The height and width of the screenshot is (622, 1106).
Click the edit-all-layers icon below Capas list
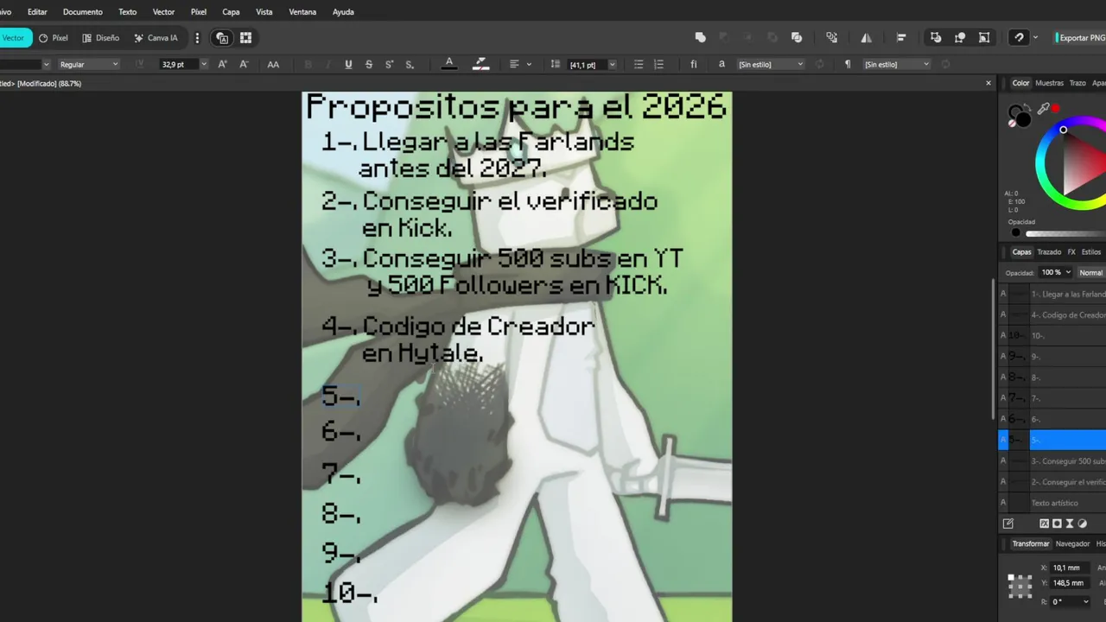point(1007,524)
